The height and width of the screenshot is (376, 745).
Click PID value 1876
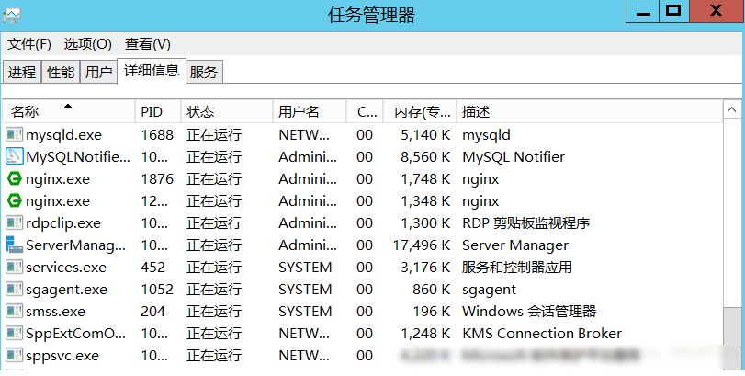157,179
